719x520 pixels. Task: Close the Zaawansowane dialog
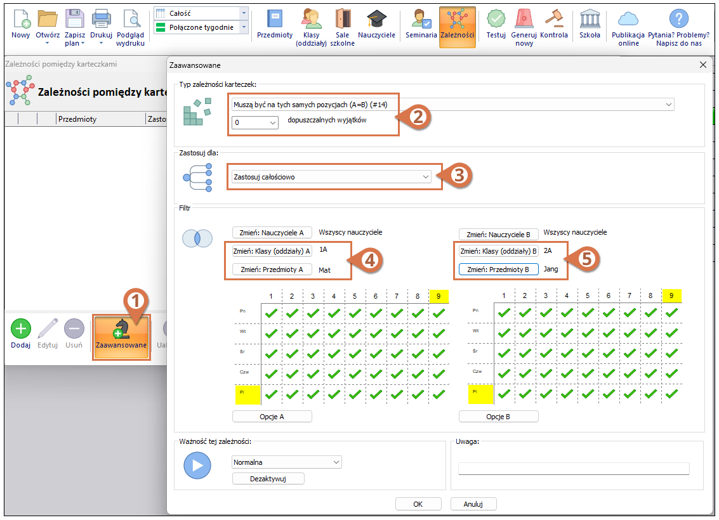pos(703,65)
